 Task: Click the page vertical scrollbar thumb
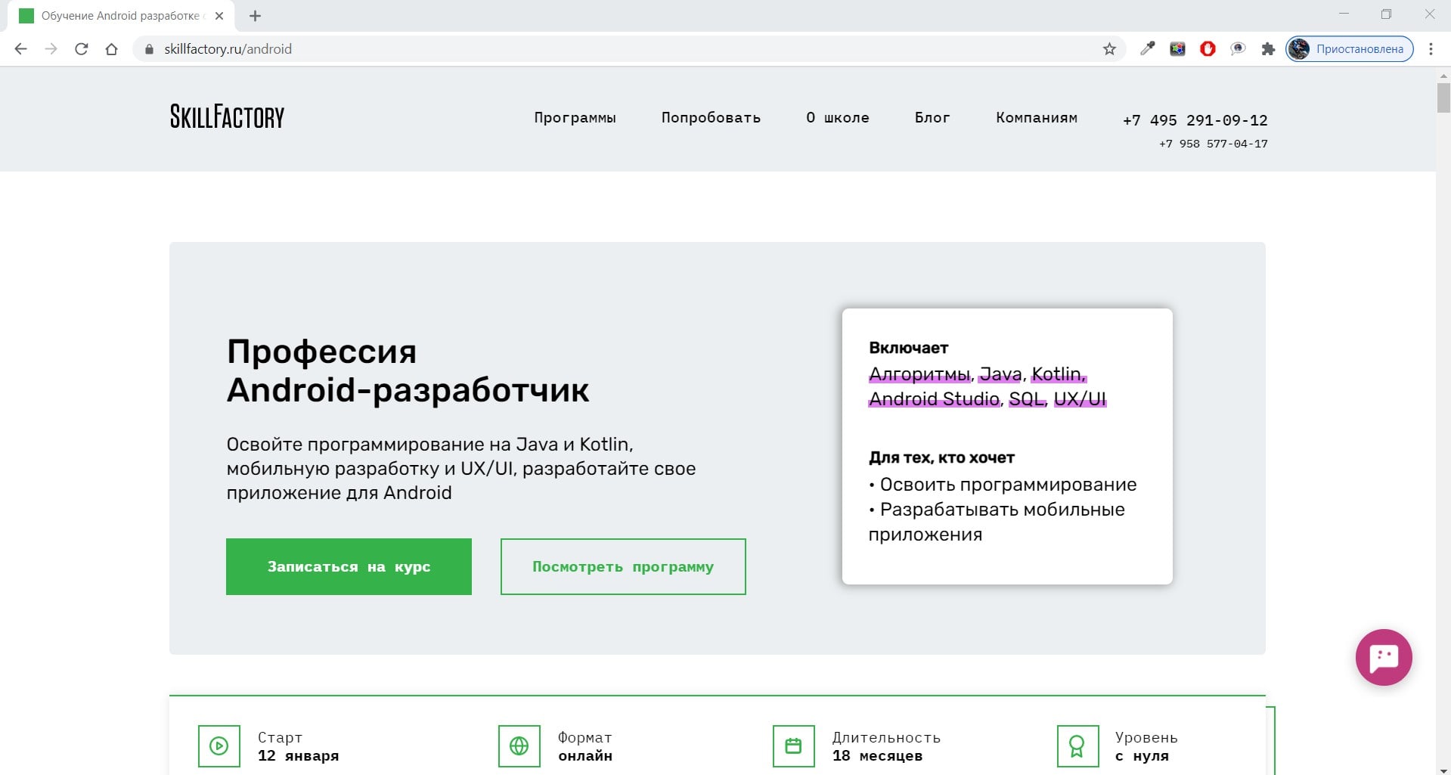1443,97
